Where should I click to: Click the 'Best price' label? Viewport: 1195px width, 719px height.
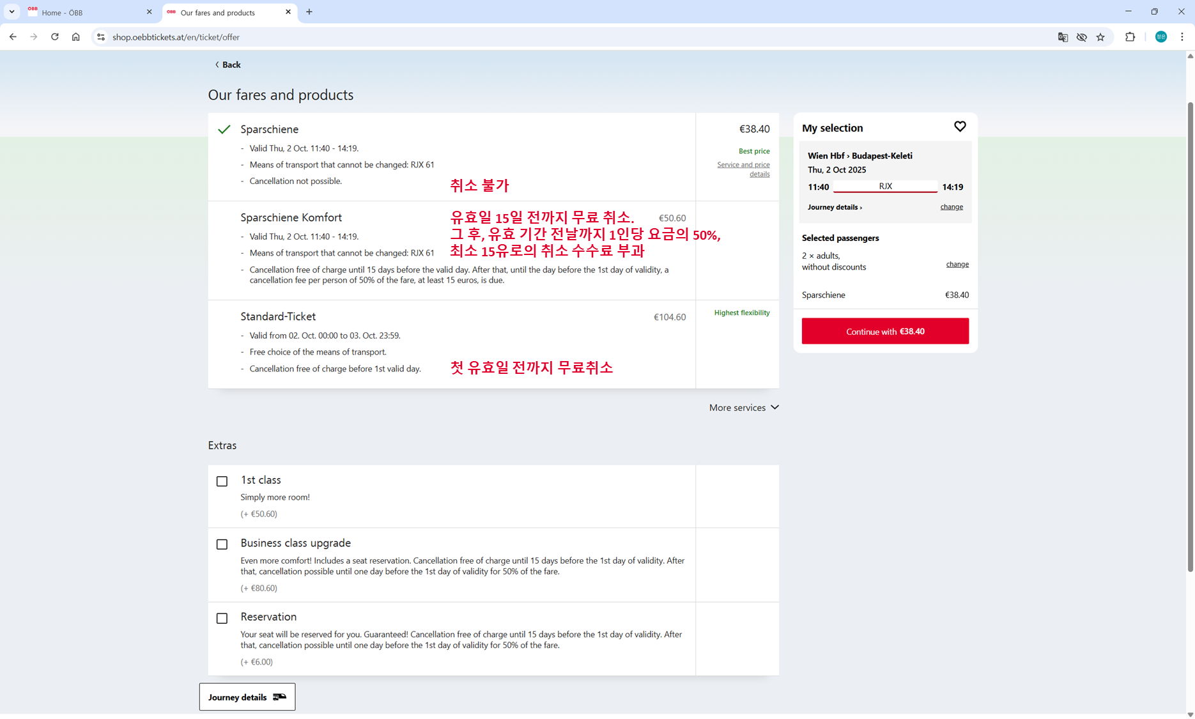tap(754, 151)
